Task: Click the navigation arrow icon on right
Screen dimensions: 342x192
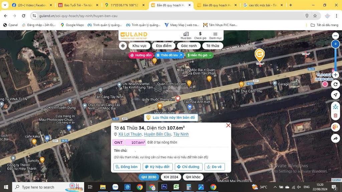Action: coord(335,95)
